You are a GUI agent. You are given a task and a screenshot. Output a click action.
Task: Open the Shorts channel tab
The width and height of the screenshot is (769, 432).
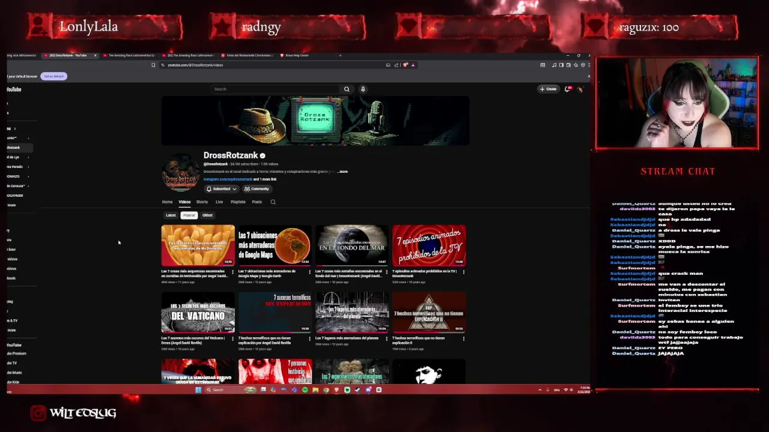202,202
